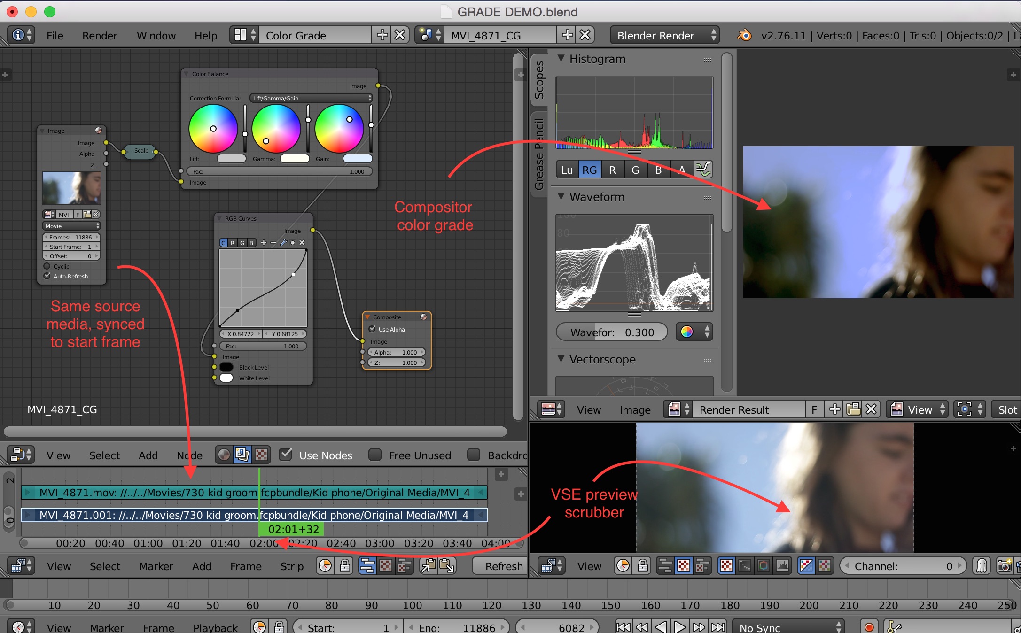
Task: Click the F button next to Render Result
Action: click(x=814, y=409)
